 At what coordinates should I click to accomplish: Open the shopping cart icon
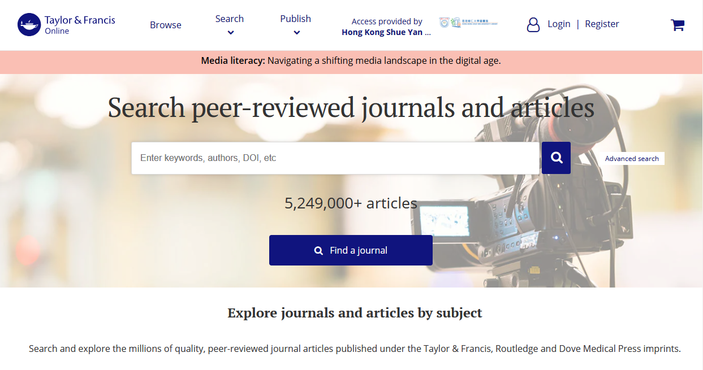click(x=677, y=25)
